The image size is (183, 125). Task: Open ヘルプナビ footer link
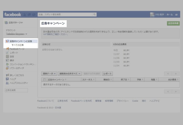[154, 101]
